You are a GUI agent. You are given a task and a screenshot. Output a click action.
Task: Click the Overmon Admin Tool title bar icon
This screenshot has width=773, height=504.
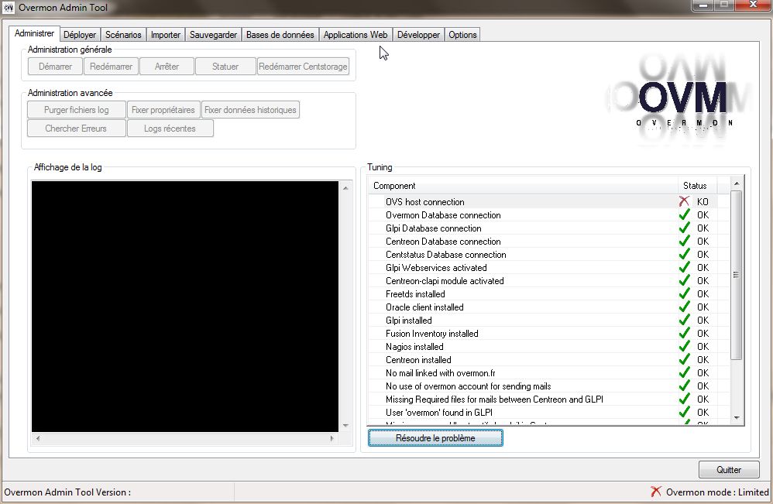point(9,8)
